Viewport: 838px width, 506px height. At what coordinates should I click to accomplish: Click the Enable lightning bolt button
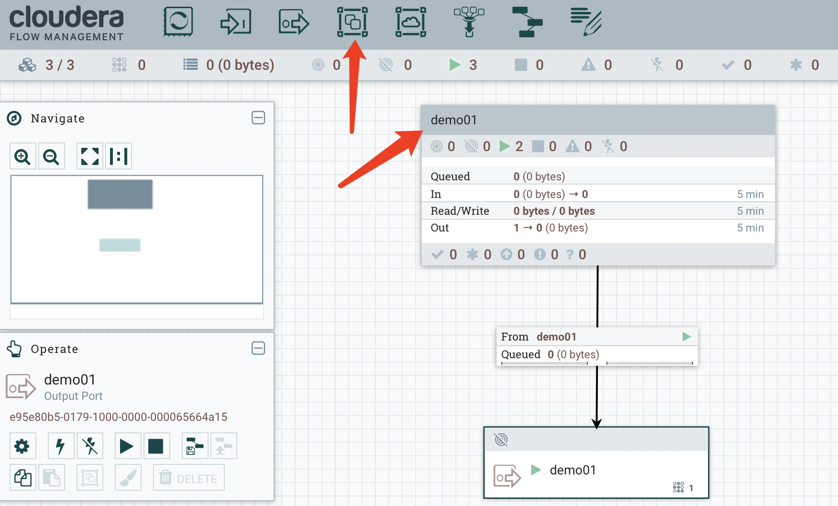(x=61, y=446)
